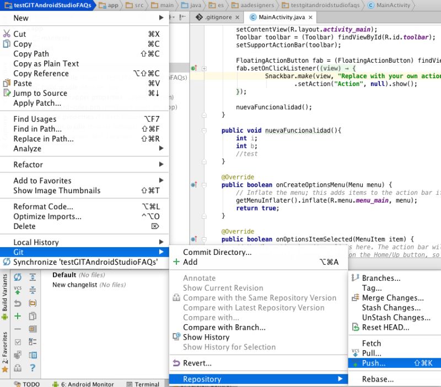
Task: Expand the Refactor submenu arrow
Action: (x=161, y=164)
